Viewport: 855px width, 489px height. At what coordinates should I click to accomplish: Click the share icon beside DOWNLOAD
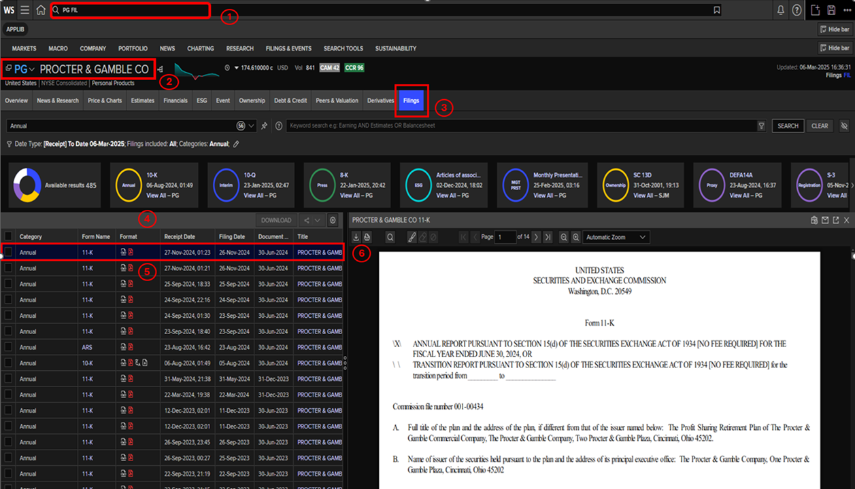click(x=307, y=220)
